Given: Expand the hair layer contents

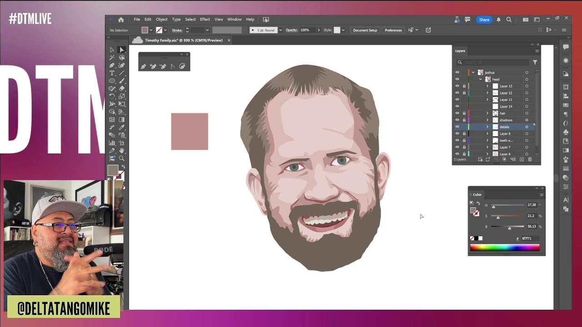Looking at the screenshot, I should [x=487, y=113].
